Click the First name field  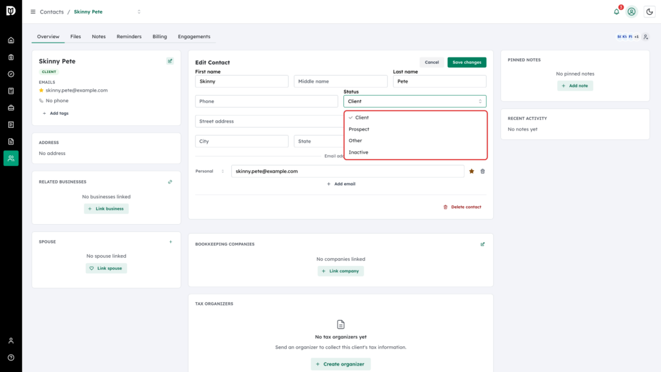click(x=241, y=81)
